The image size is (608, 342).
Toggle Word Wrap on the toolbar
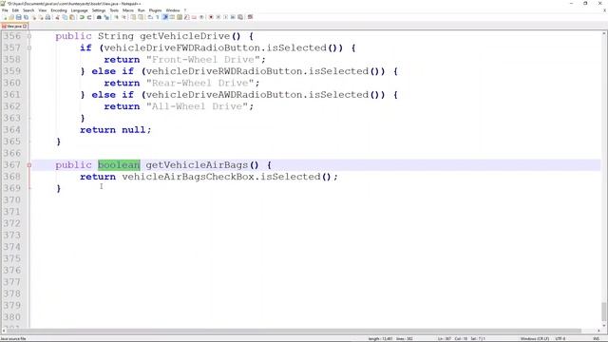click(x=150, y=17)
